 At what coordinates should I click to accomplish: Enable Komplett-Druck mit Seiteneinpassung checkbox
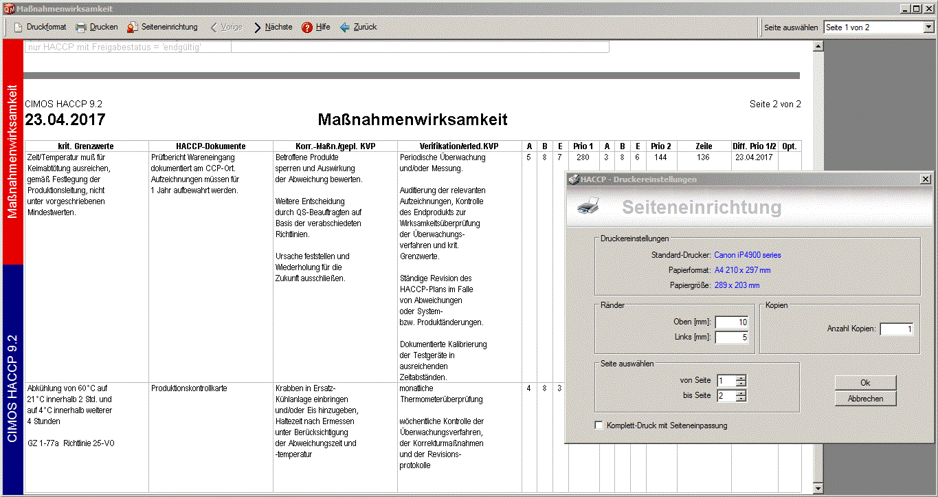coord(599,426)
